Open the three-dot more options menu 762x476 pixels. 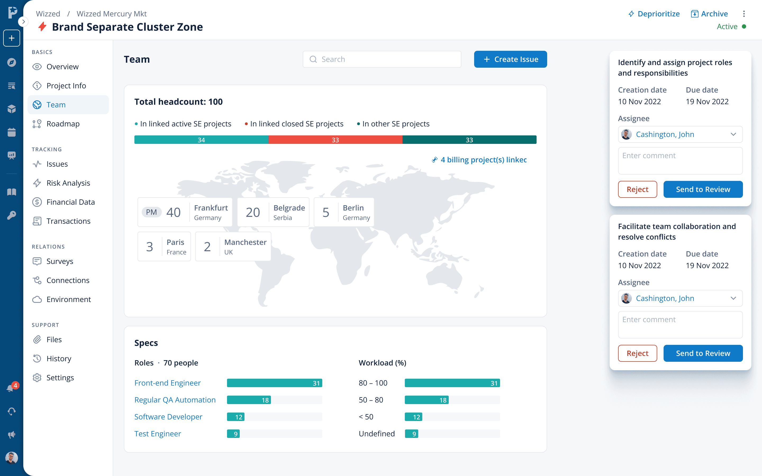tap(744, 14)
